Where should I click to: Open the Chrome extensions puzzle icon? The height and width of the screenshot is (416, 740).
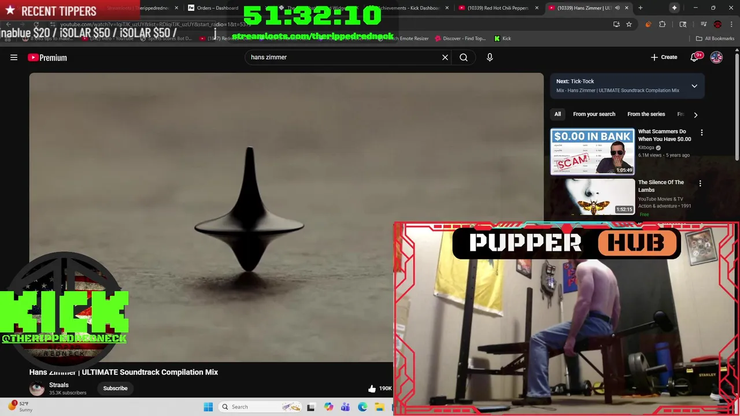tap(663, 24)
